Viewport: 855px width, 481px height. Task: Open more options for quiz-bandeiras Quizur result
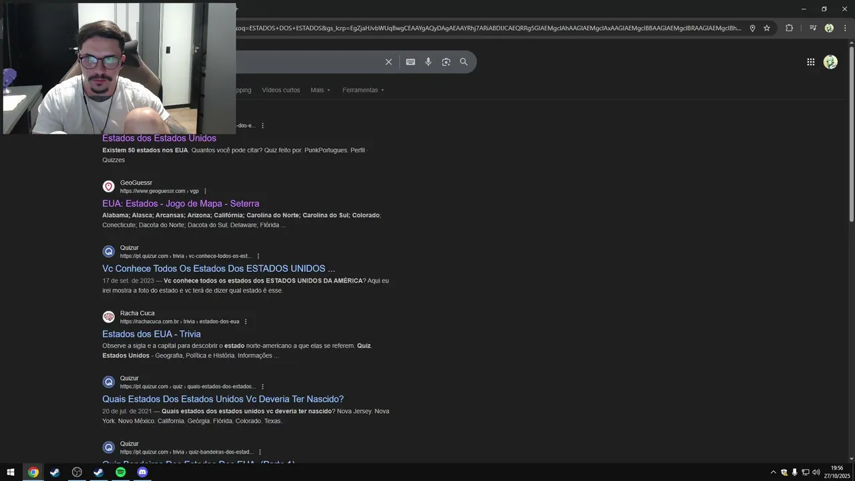coord(260,452)
